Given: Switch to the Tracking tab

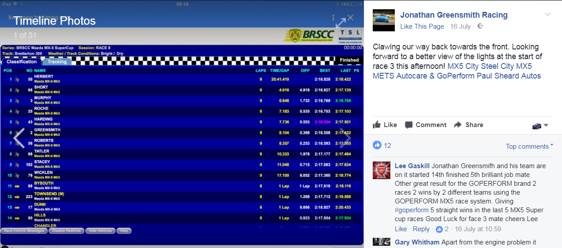Looking at the screenshot, I should click(57, 62).
